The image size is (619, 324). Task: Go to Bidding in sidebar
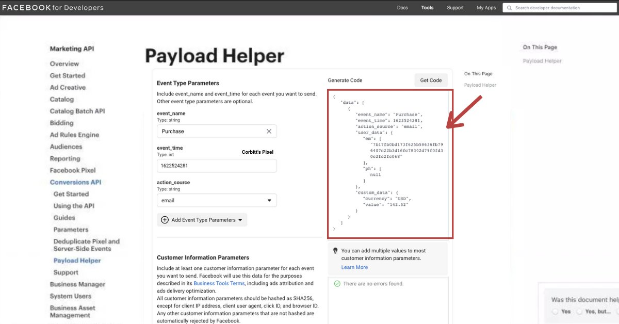(x=61, y=123)
